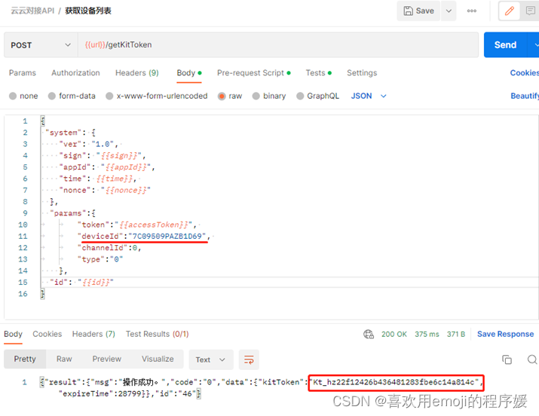Click the 200 OK status text
The height and width of the screenshot is (416, 539).
tap(394, 334)
